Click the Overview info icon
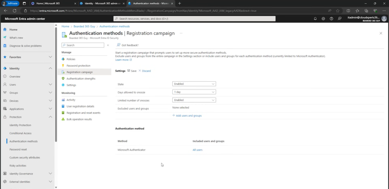Screen dimensions: 389x189 point(5,77)
